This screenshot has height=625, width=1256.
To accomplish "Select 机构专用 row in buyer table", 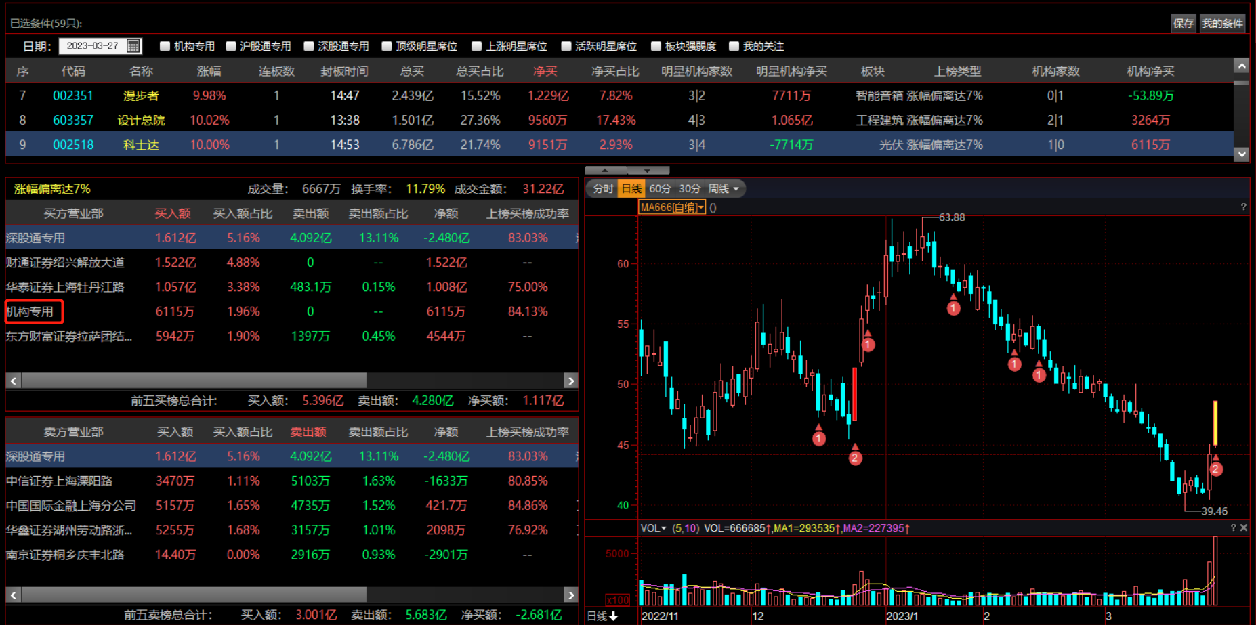I will (x=291, y=311).
